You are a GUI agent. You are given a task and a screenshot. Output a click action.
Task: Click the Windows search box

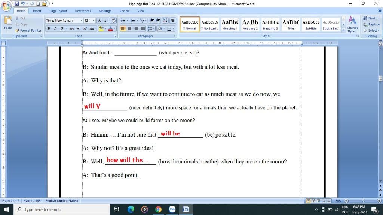pyautogui.click(x=62, y=209)
